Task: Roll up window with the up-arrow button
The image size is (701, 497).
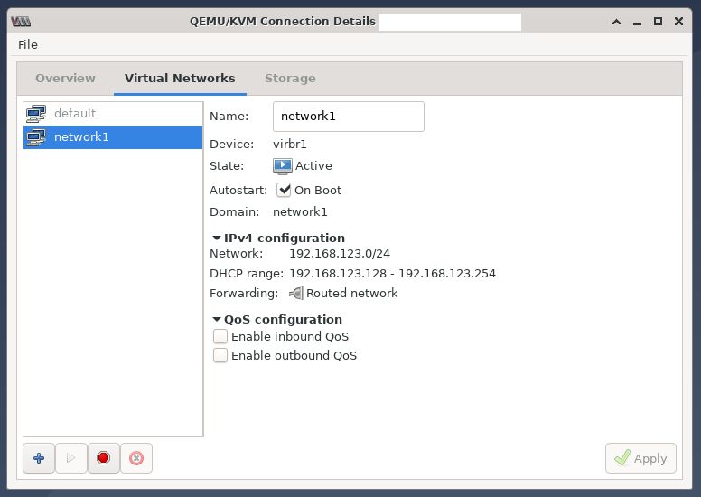Action: [x=616, y=22]
